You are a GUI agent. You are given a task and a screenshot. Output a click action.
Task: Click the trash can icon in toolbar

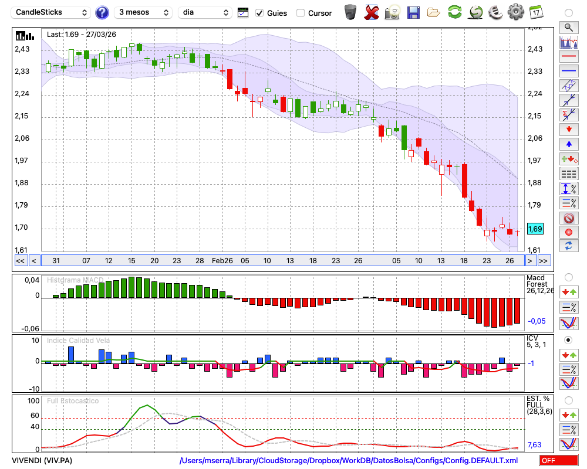350,12
